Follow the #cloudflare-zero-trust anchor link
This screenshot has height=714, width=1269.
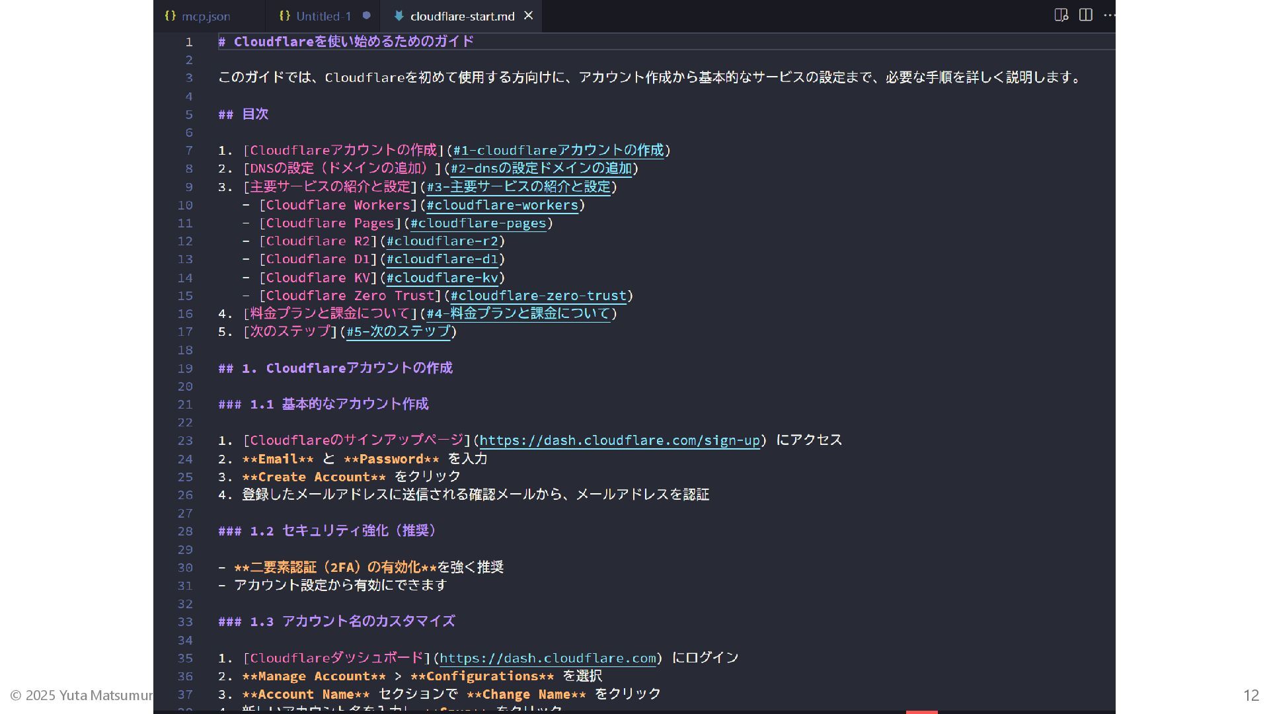point(538,296)
